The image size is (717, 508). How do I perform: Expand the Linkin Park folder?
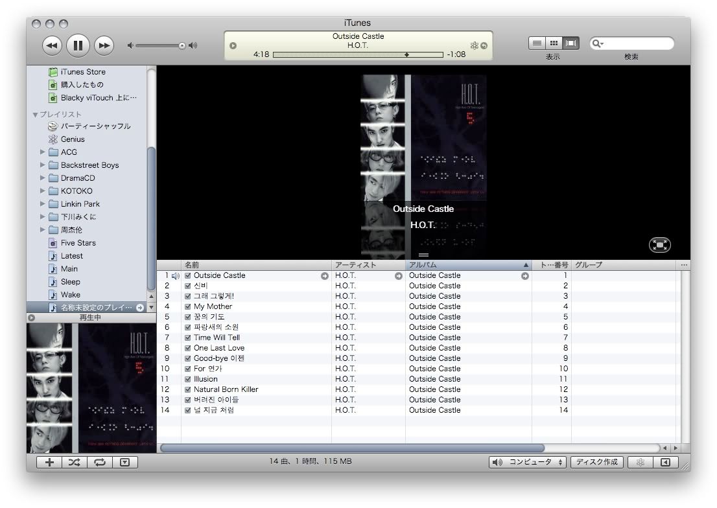point(43,203)
